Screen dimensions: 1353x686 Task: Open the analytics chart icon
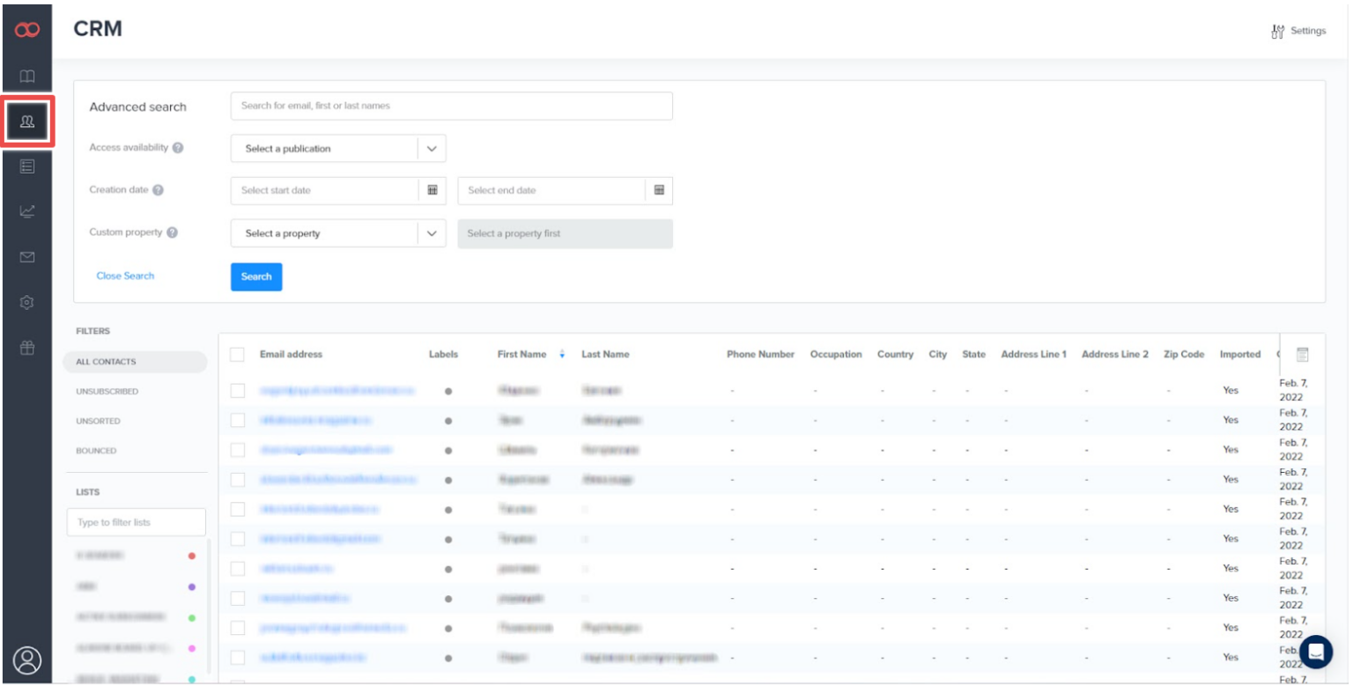click(x=26, y=212)
